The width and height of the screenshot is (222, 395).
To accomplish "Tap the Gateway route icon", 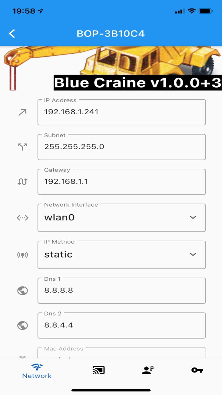I will click(22, 182).
